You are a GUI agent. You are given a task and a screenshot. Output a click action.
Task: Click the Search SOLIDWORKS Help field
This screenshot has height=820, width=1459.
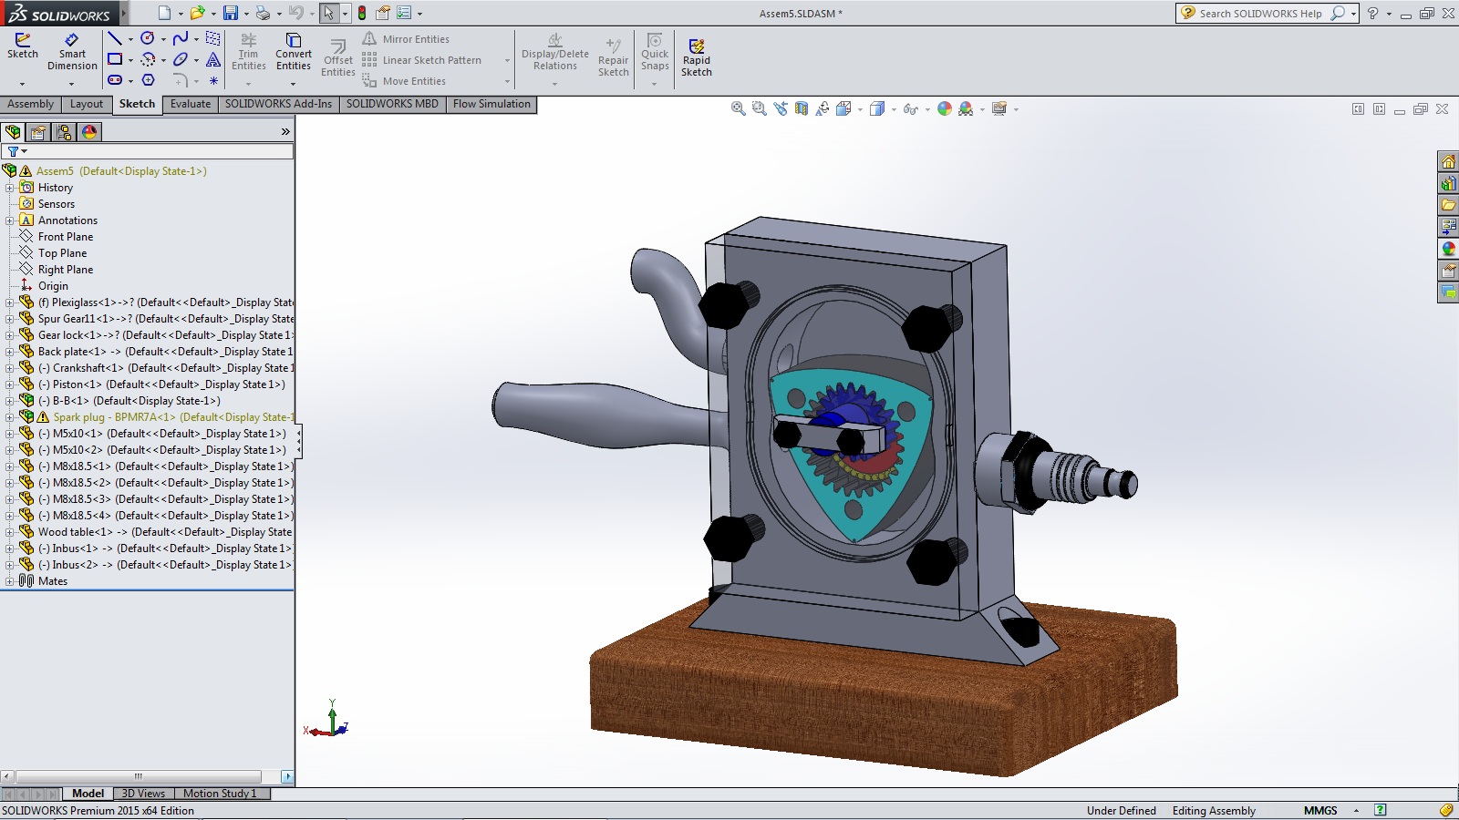[x=1260, y=13]
